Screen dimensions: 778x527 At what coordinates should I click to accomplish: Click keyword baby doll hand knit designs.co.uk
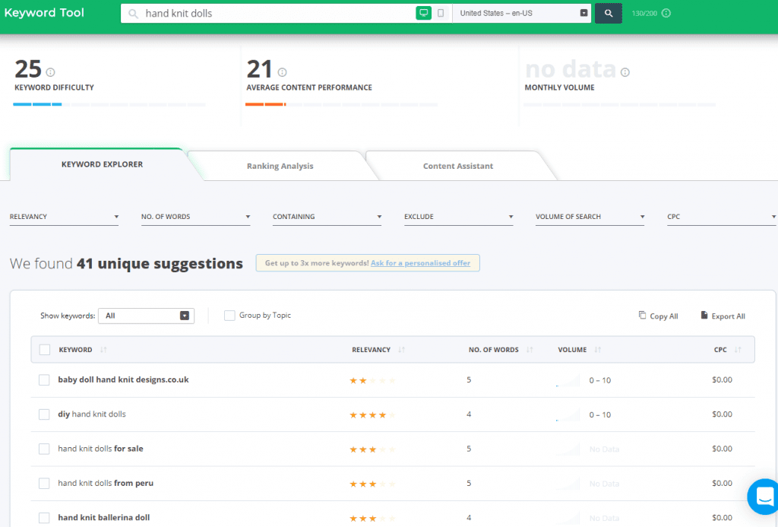[124, 380]
